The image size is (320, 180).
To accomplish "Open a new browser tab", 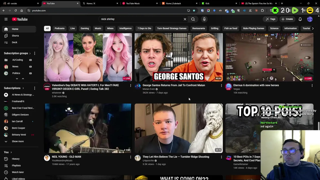I will pyautogui.click(x=282, y=3).
